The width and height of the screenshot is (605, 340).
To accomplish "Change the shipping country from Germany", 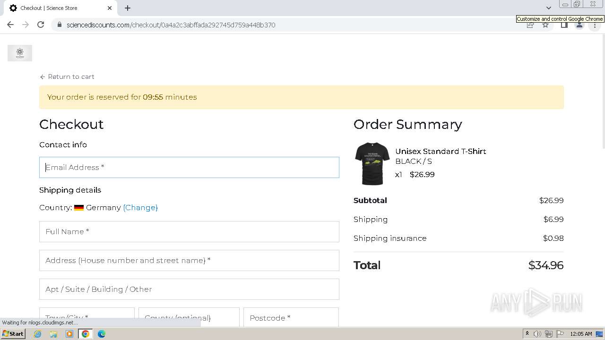I will click(x=140, y=207).
